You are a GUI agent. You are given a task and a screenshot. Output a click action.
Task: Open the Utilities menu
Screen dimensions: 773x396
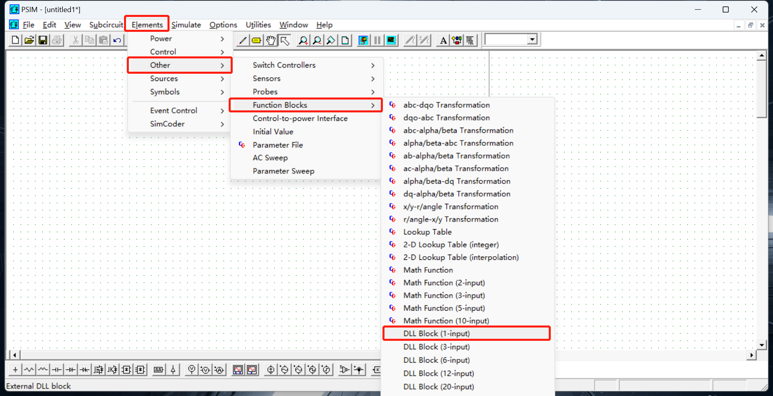point(258,25)
